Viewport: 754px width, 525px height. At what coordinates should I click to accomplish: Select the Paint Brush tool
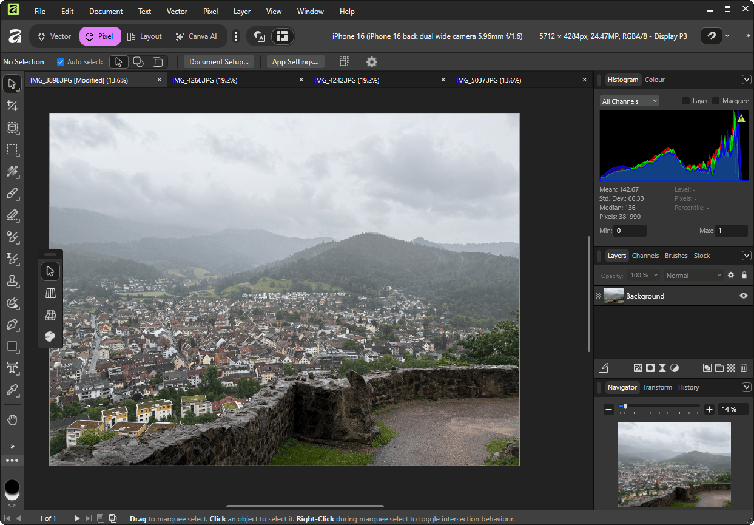(x=12, y=194)
